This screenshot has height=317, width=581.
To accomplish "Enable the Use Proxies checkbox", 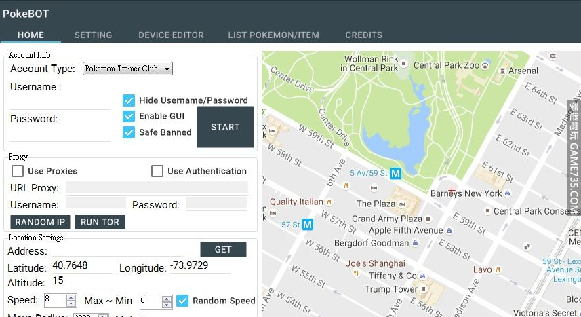I will tap(18, 171).
